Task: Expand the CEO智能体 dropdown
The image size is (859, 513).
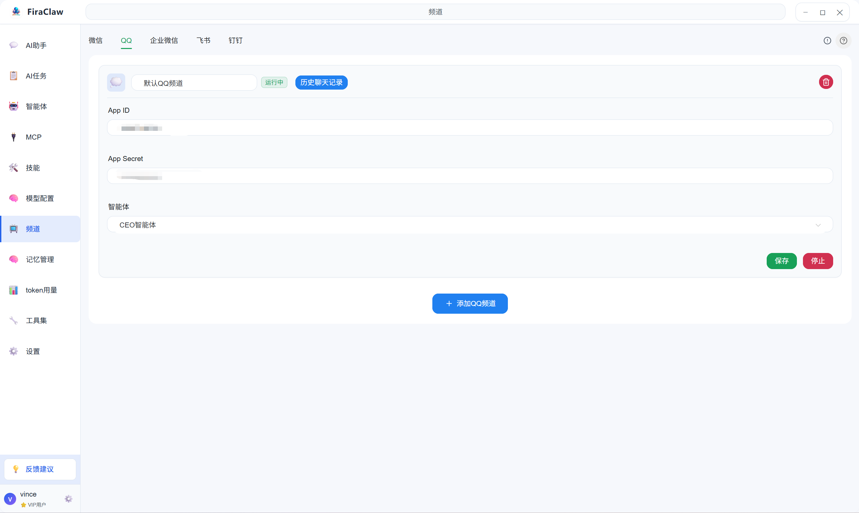Action: [470, 225]
